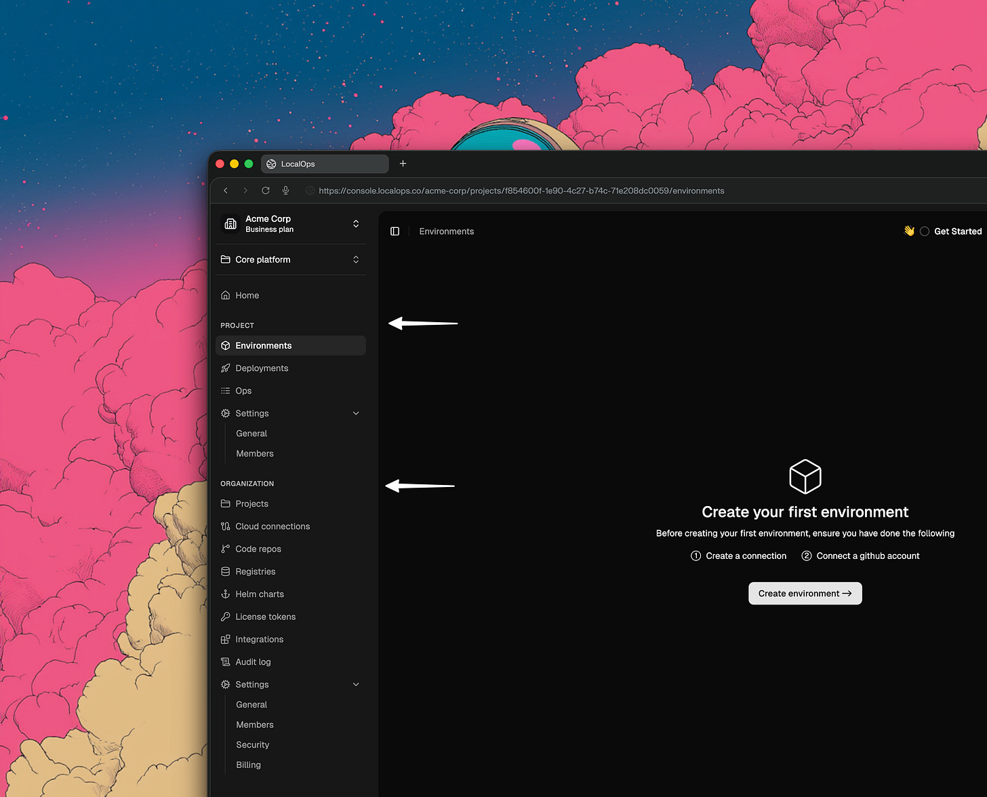This screenshot has height=797, width=987.
Task: Click the large cube icon above heading
Action: tap(805, 477)
